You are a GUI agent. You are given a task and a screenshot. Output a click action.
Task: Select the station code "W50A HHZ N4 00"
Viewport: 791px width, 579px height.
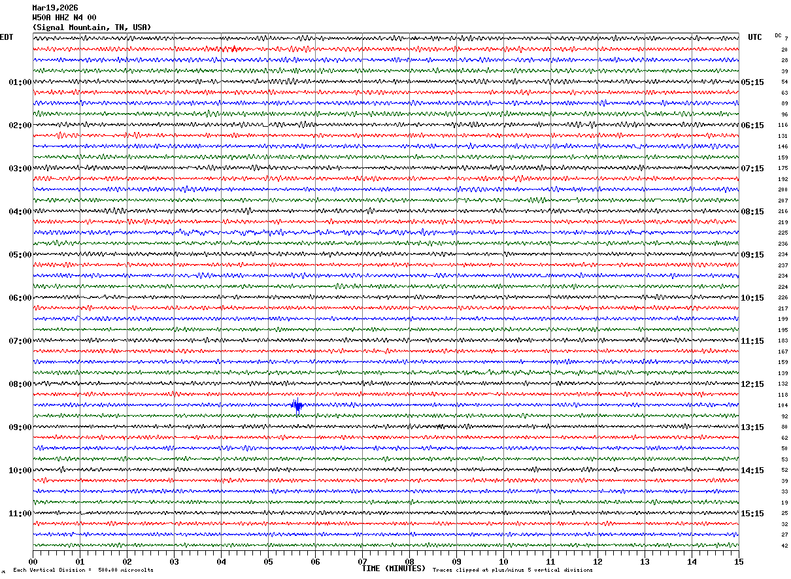(64, 18)
